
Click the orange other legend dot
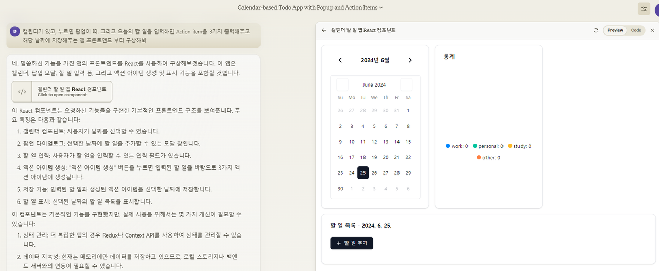pyautogui.click(x=479, y=157)
